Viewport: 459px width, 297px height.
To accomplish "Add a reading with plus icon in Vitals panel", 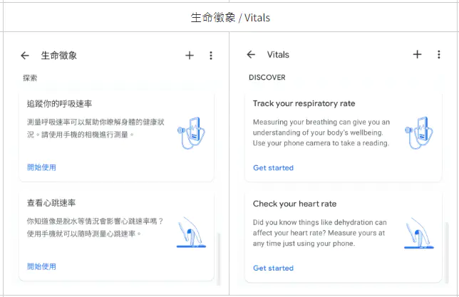I will click(x=417, y=55).
